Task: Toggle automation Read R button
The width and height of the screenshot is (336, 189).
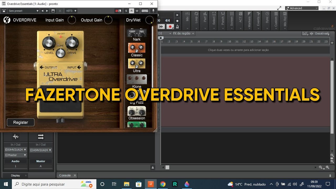Action: 132,11
